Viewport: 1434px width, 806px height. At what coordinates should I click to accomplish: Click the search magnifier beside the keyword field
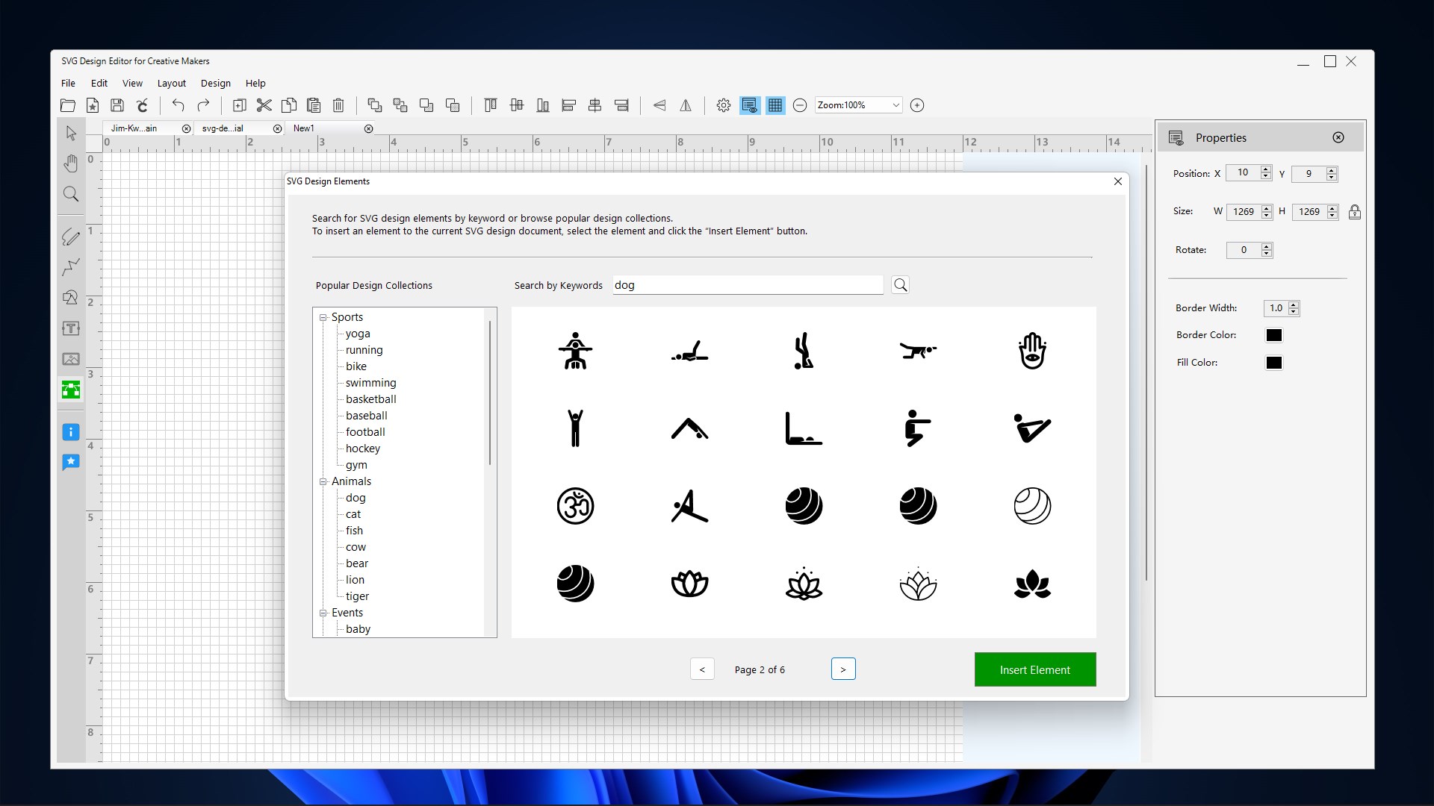(x=900, y=284)
